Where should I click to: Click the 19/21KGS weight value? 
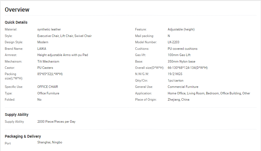coord(175,74)
